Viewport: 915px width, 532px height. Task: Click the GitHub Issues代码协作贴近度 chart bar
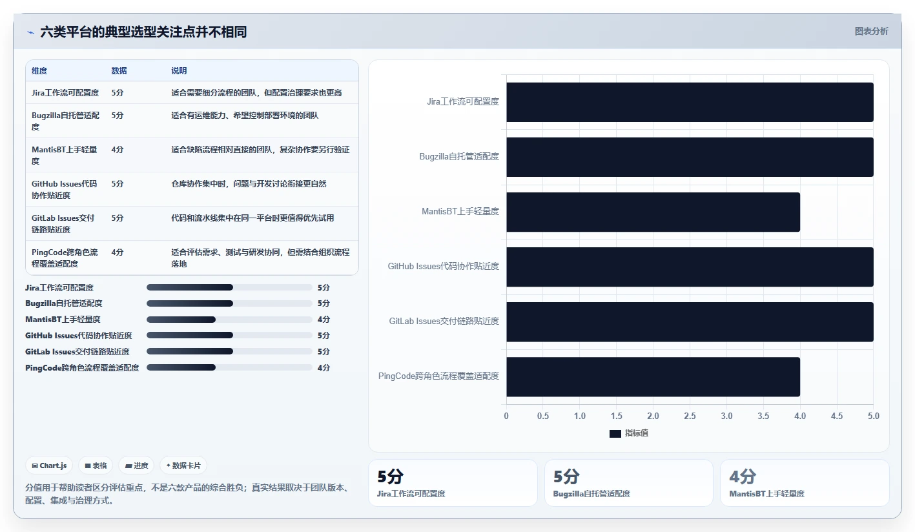coord(690,267)
